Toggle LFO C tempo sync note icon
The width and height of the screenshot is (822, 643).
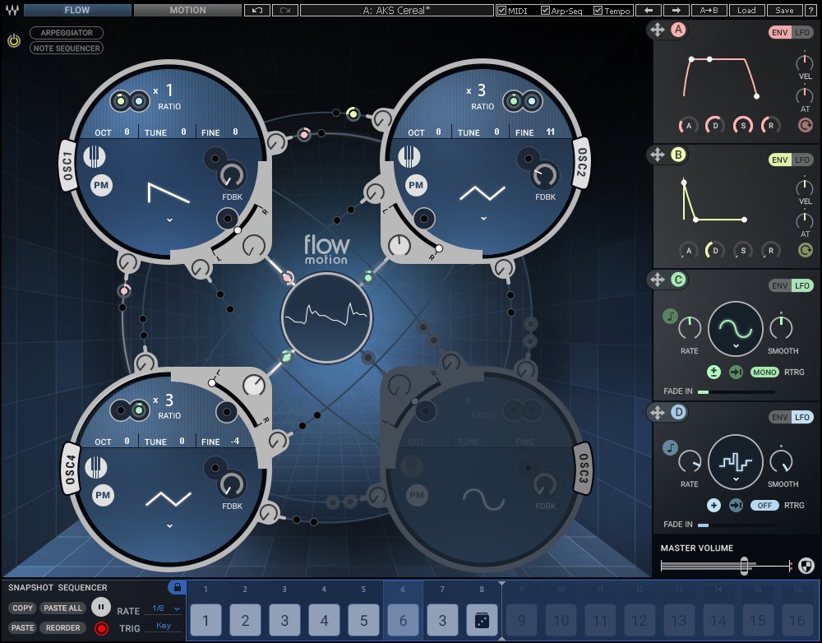[x=670, y=316]
